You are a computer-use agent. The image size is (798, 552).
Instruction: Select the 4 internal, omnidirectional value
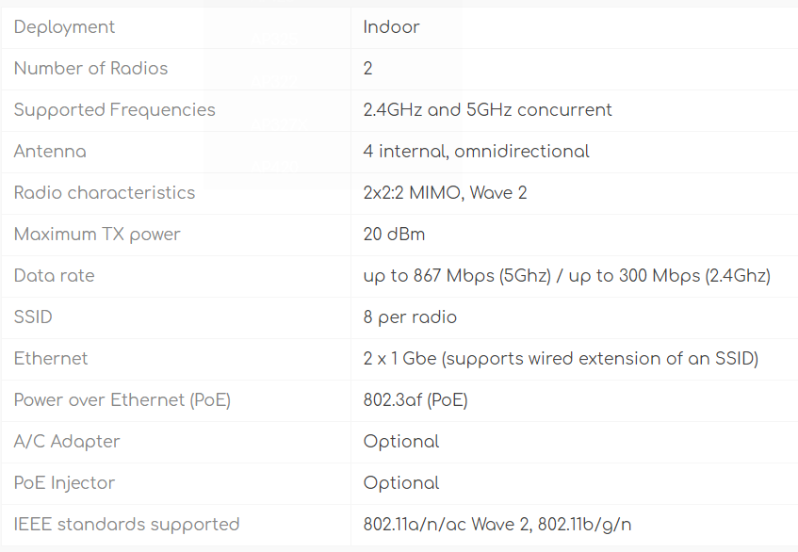coord(476,152)
